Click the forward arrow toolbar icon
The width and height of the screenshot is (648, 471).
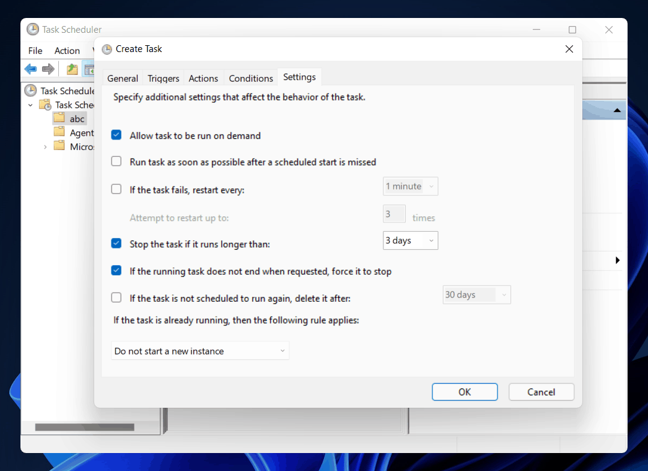pyautogui.click(x=48, y=69)
